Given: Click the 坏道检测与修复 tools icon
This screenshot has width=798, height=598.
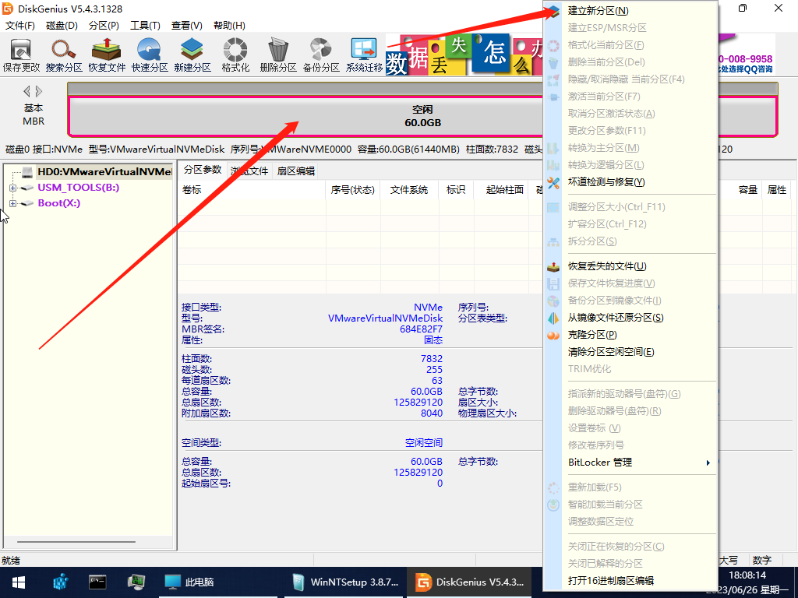Looking at the screenshot, I should point(553,182).
